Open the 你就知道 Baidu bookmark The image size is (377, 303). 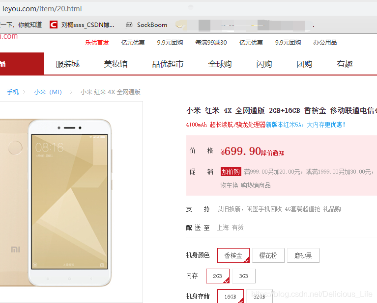pos(21,25)
